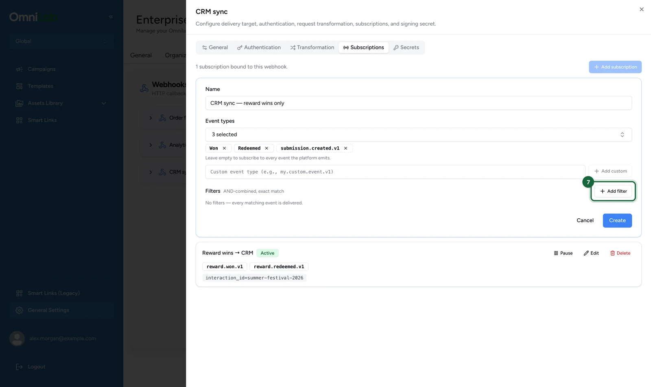Image resolution: width=651 pixels, height=387 pixels.
Task: Select the General tab on the Enterprise page
Action: point(141,55)
